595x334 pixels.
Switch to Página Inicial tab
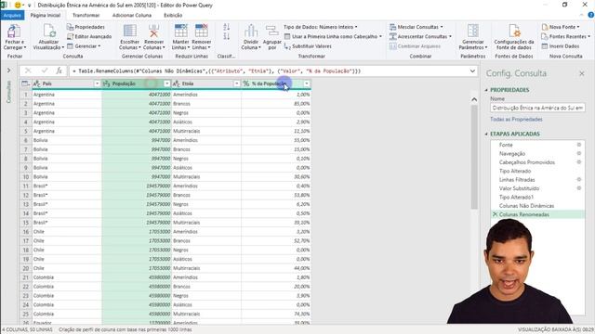[46, 16]
